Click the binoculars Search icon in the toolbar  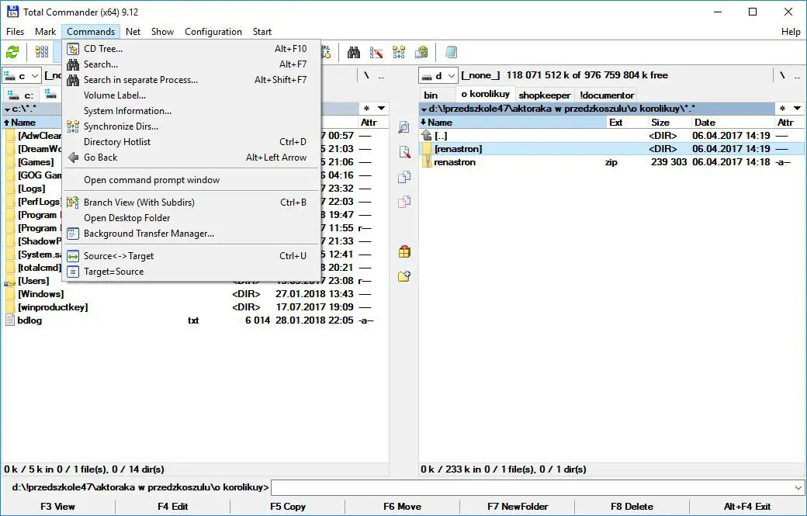(x=354, y=52)
